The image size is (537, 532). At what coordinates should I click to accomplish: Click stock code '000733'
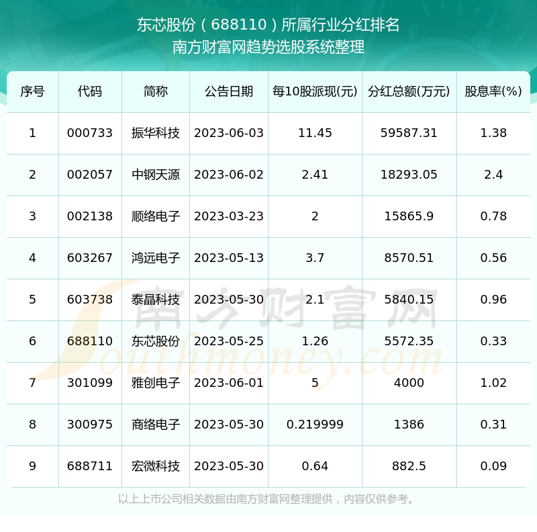(90, 133)
